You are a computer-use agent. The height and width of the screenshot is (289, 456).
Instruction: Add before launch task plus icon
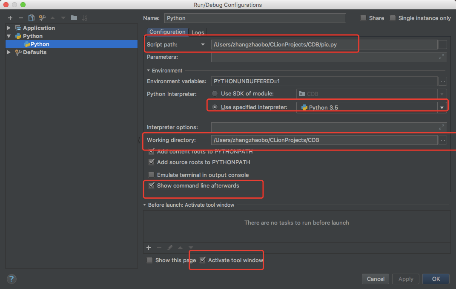[x=149, y=248]
